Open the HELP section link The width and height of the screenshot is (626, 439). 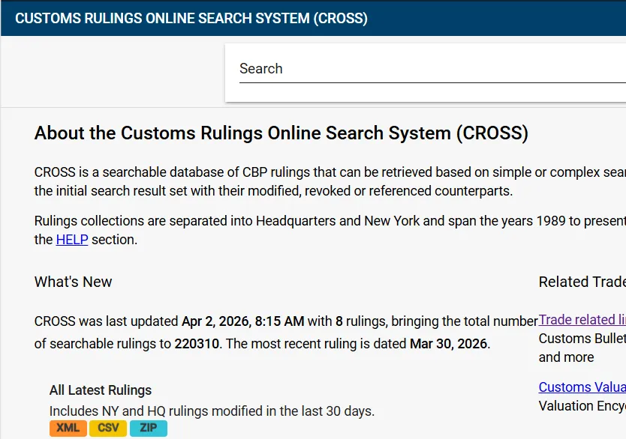pos(72,240)
